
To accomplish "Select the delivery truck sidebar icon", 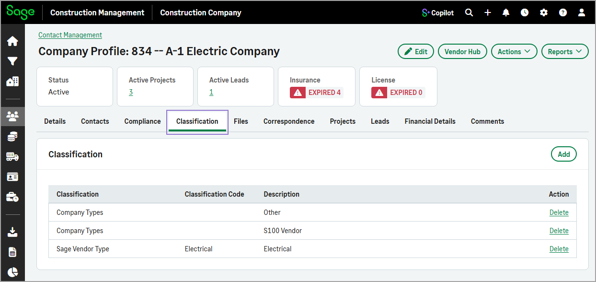I will [x=12, y=157].
